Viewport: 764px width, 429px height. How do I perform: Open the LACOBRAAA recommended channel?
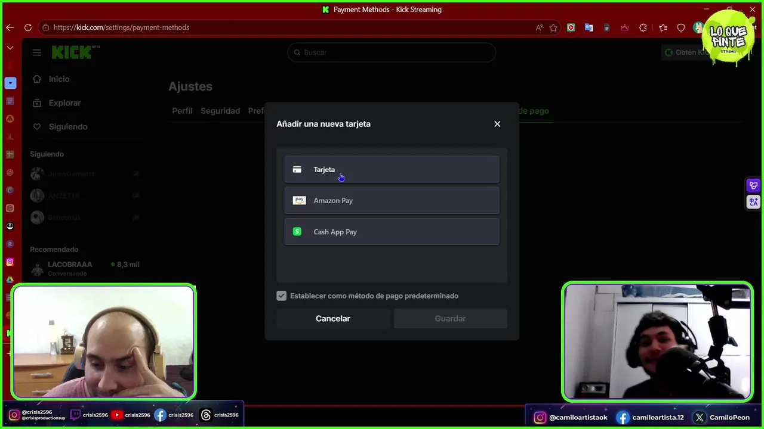click(x=85, y=268)
